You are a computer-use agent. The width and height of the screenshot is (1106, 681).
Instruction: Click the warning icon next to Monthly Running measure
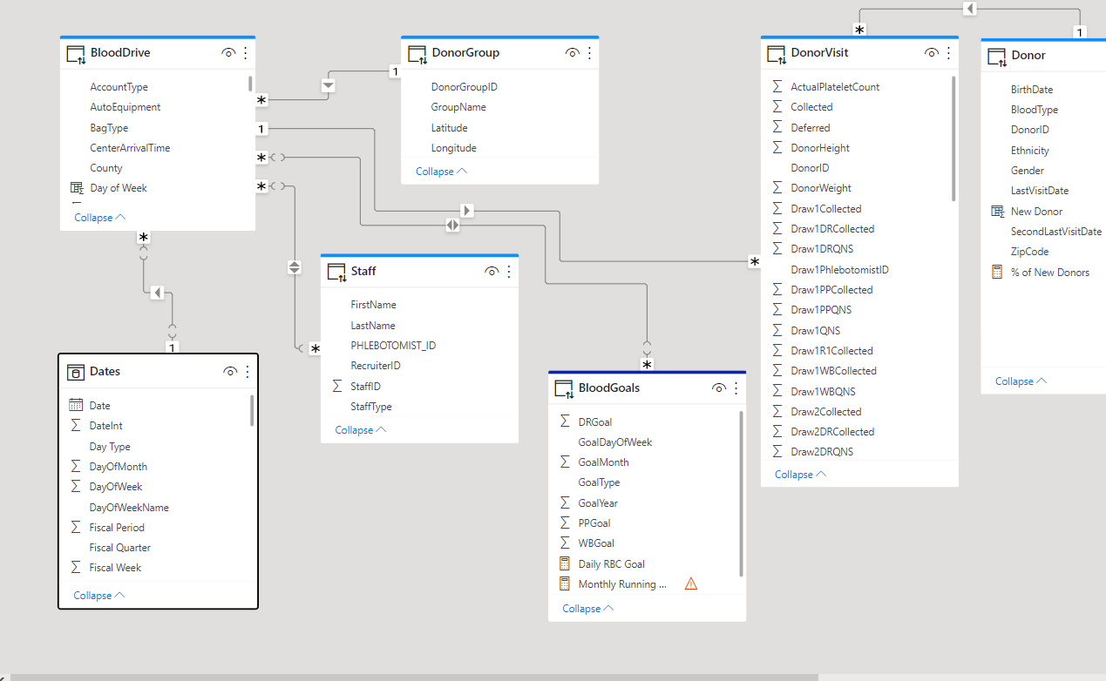pyautogui.click(x=691, y=583)
